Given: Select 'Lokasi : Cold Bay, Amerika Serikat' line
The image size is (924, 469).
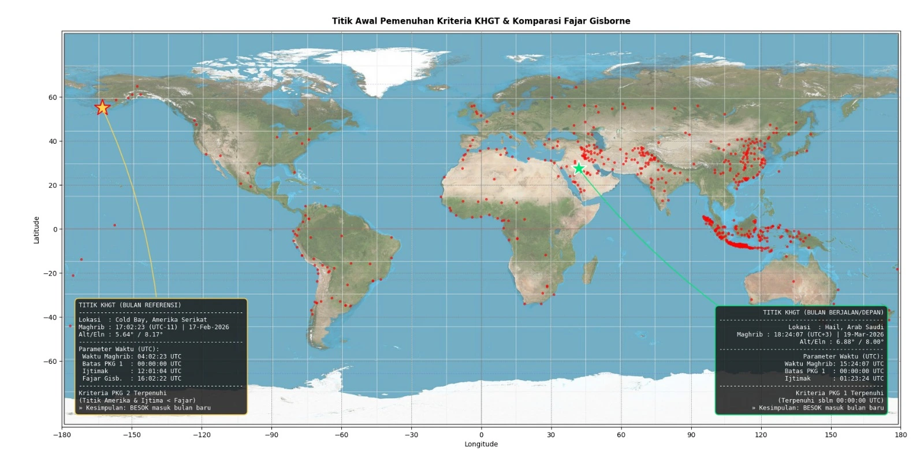Looking at the screenshot, I should (x=143, y=319).
